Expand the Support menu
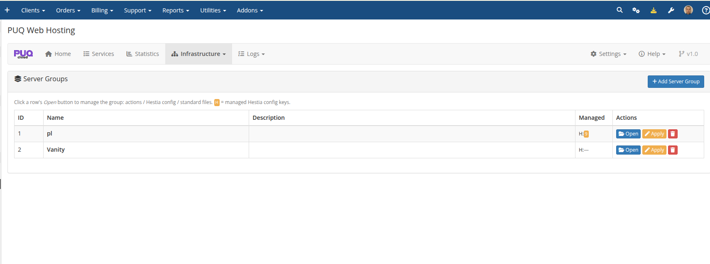 (x=137, y=10)
